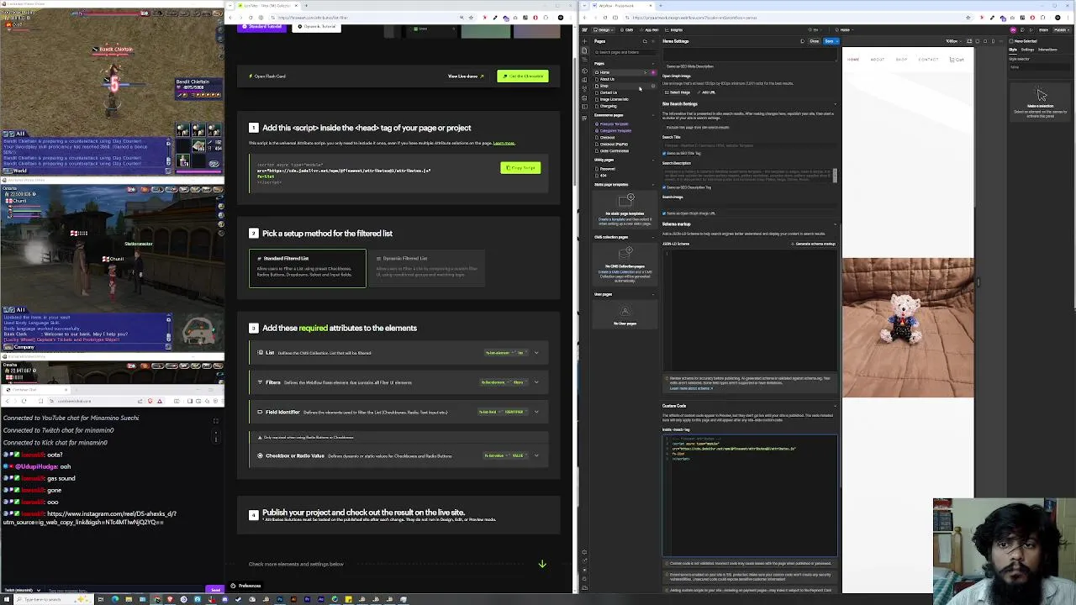The height and width of the screenshot is (605, 1076).
Task: Open Webflow Design mode menu
Action: click(603, 29)
